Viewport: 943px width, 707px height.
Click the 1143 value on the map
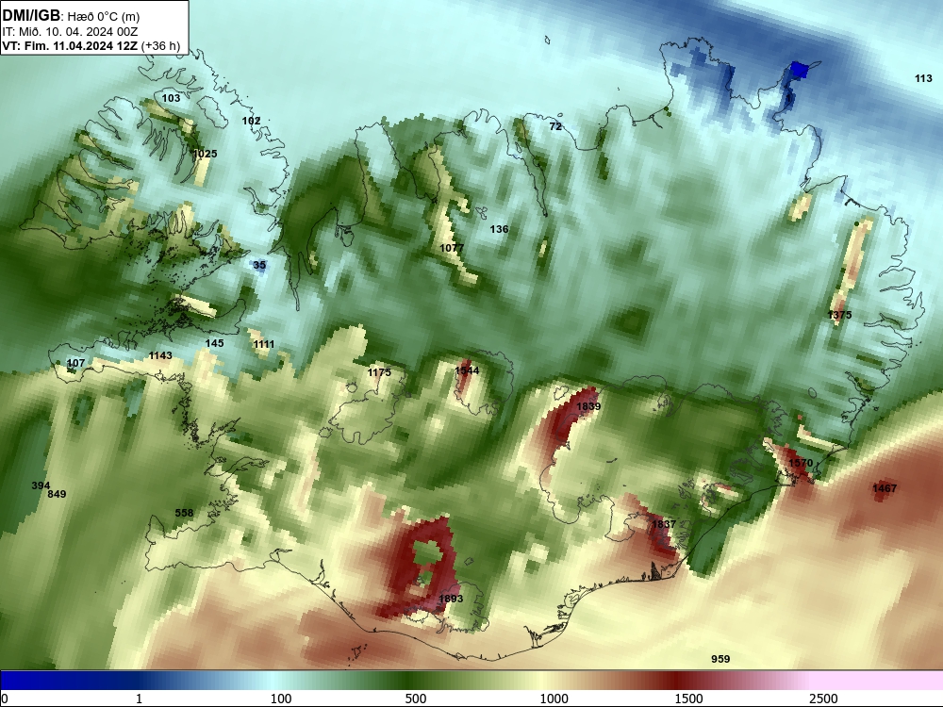click(160, 356)
